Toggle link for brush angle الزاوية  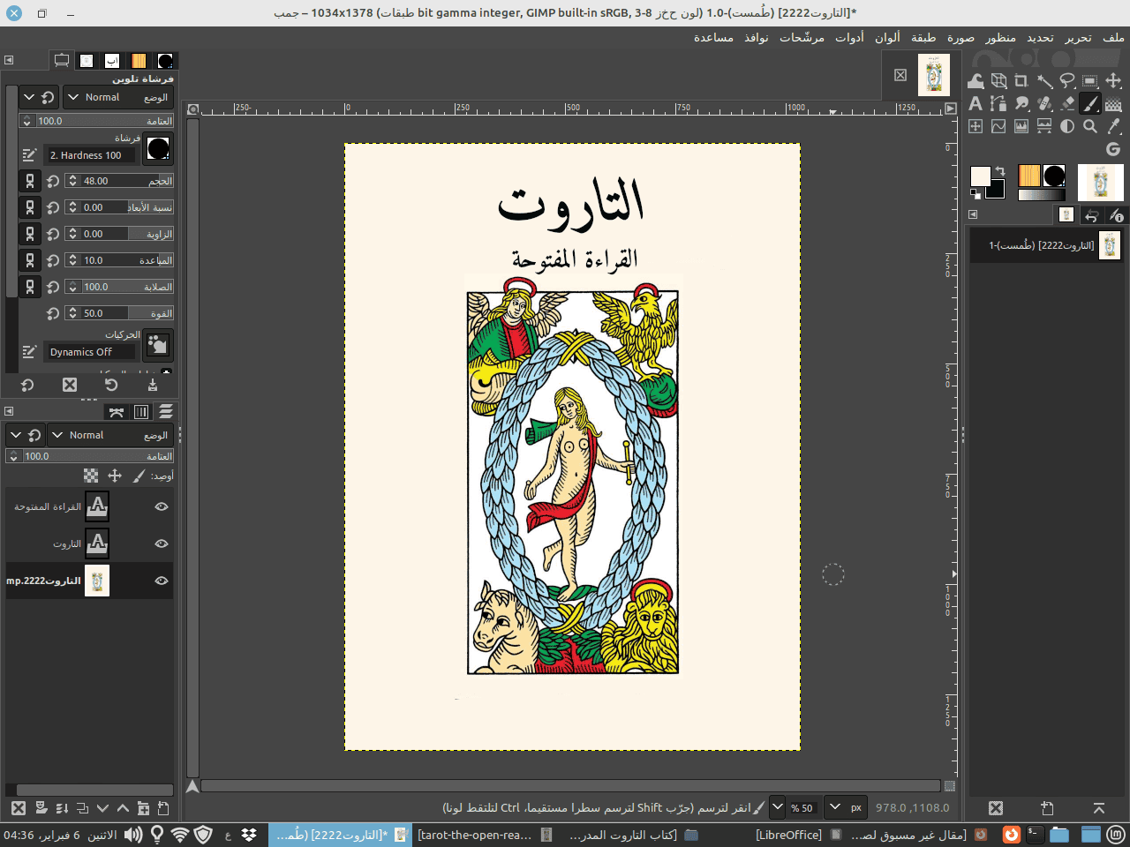(x=30, y=234)
